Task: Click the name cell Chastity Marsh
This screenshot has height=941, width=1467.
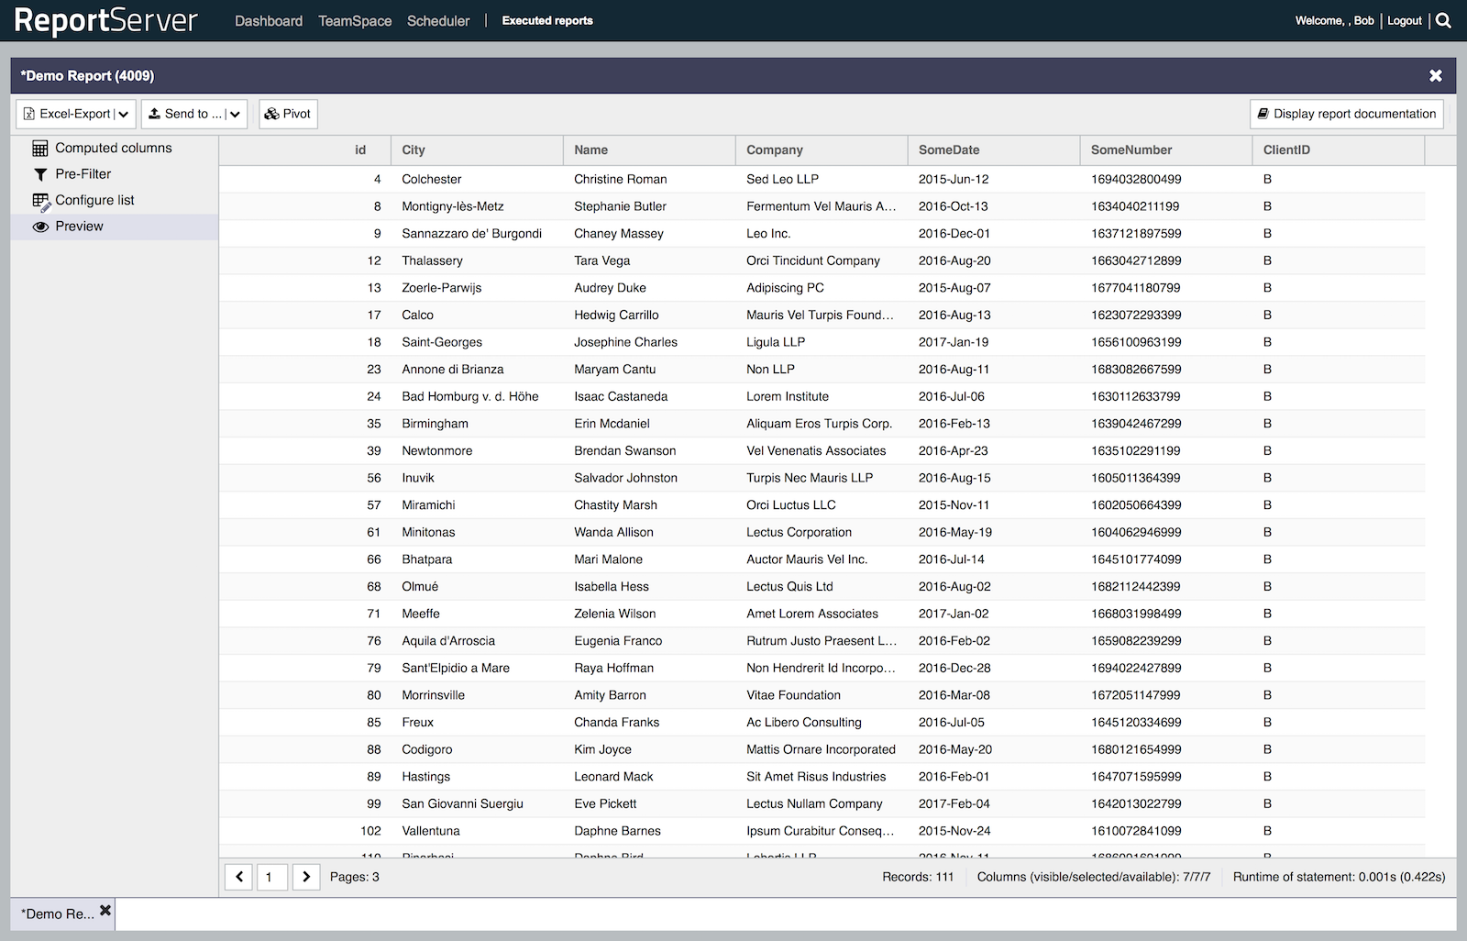Action: coord(615,504)
